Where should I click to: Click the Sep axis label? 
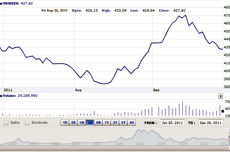click(156, 90)
